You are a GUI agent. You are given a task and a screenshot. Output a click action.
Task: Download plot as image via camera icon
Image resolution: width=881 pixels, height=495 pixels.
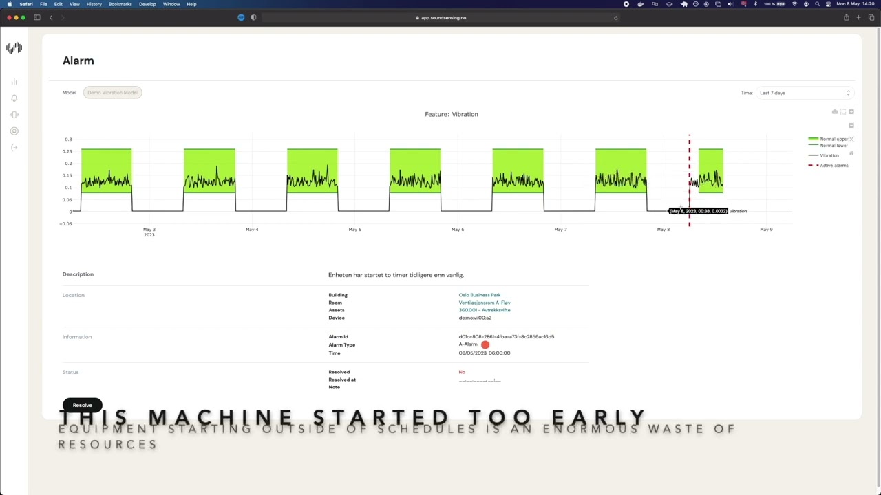tap(835, 112)
